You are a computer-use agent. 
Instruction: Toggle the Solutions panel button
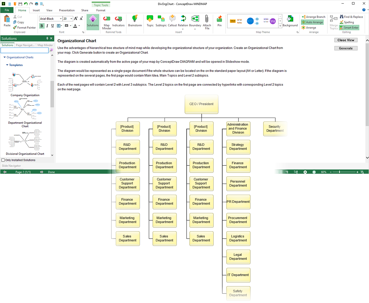click(x=93, y=22)
